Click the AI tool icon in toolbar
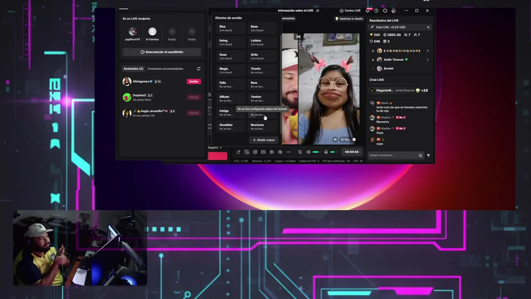This screenshot has height=299, width=531. pyautogui.click(x=255, y=152)
